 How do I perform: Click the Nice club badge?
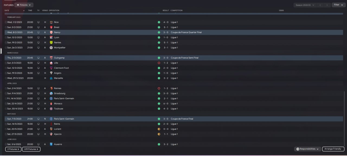[51, 22]
